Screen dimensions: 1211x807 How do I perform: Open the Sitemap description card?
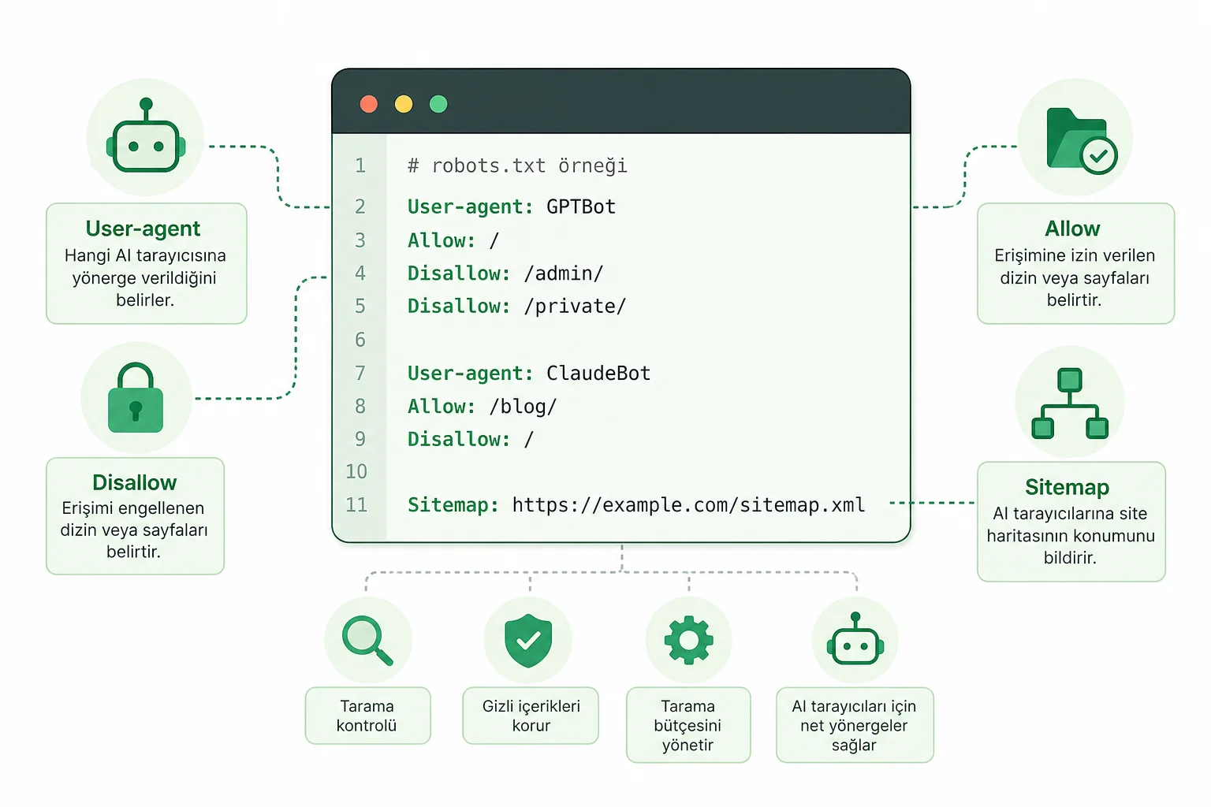(1071, 522)
